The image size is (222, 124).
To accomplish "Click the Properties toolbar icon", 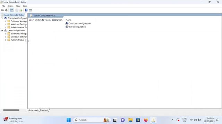I will point(17,10).
